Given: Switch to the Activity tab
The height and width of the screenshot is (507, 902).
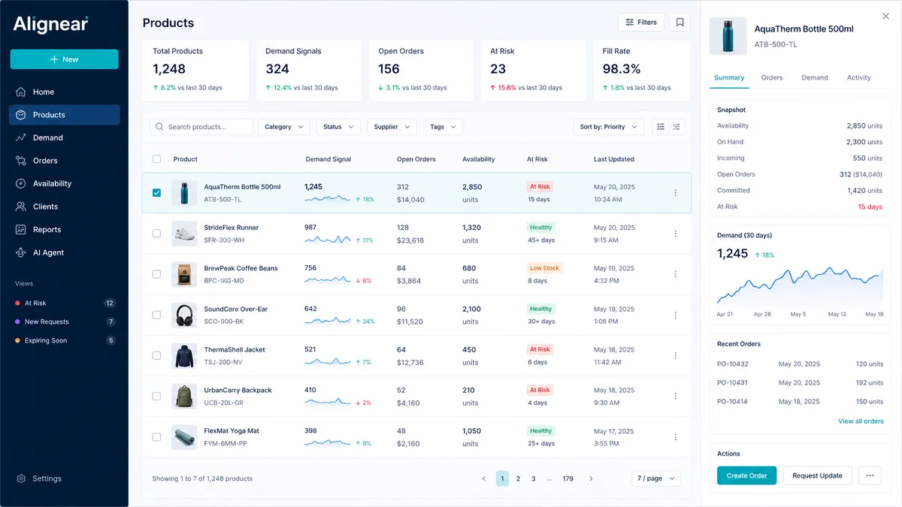Looking at the screenshot, I should 858,77.
